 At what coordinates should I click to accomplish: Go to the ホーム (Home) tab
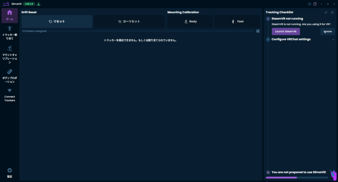10,15
